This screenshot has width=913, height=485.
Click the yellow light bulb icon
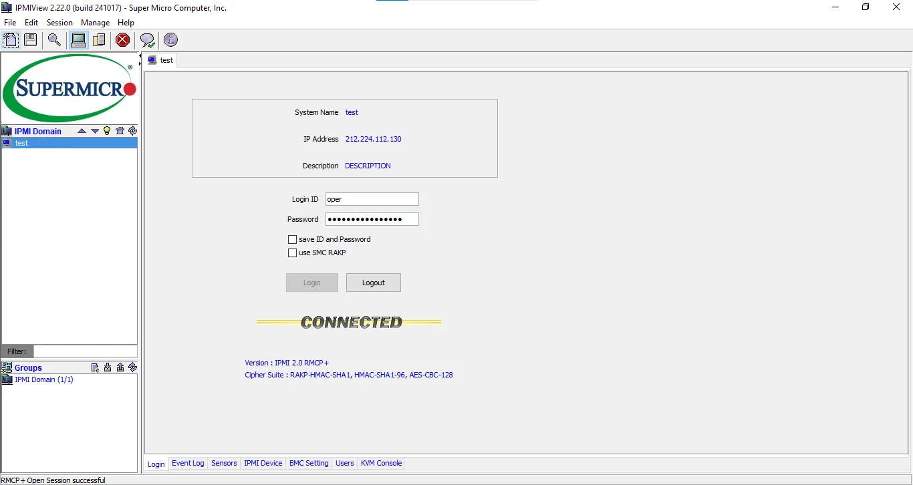[107, 131]
